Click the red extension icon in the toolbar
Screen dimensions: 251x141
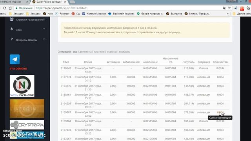pos(242,8)
